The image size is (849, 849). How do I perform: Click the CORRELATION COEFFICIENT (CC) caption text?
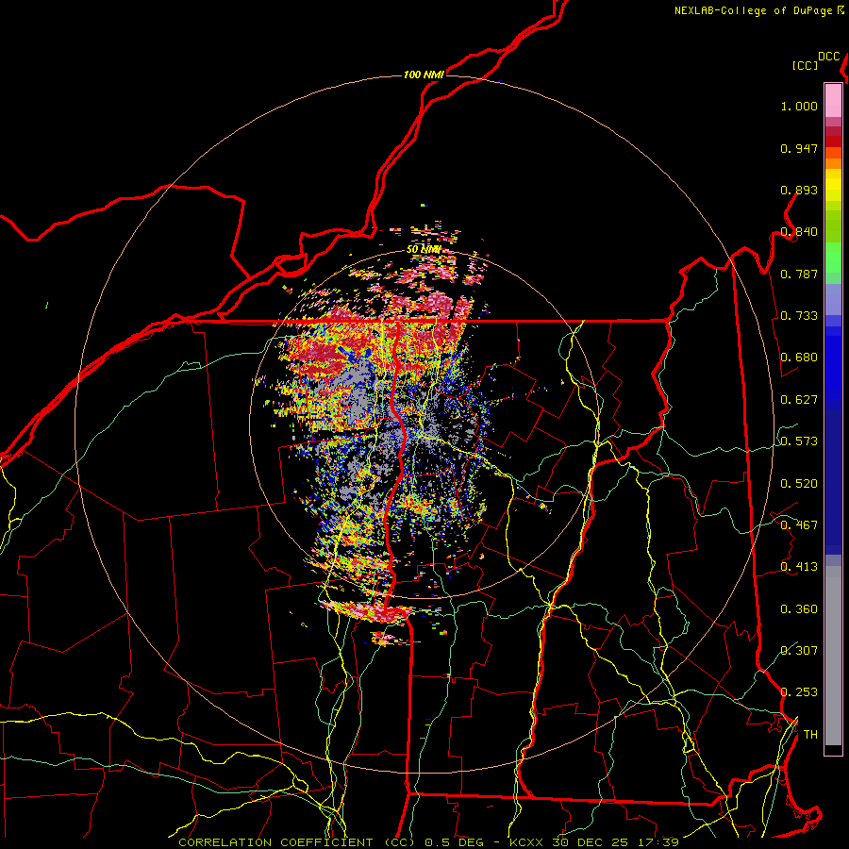tap(297, 842)
